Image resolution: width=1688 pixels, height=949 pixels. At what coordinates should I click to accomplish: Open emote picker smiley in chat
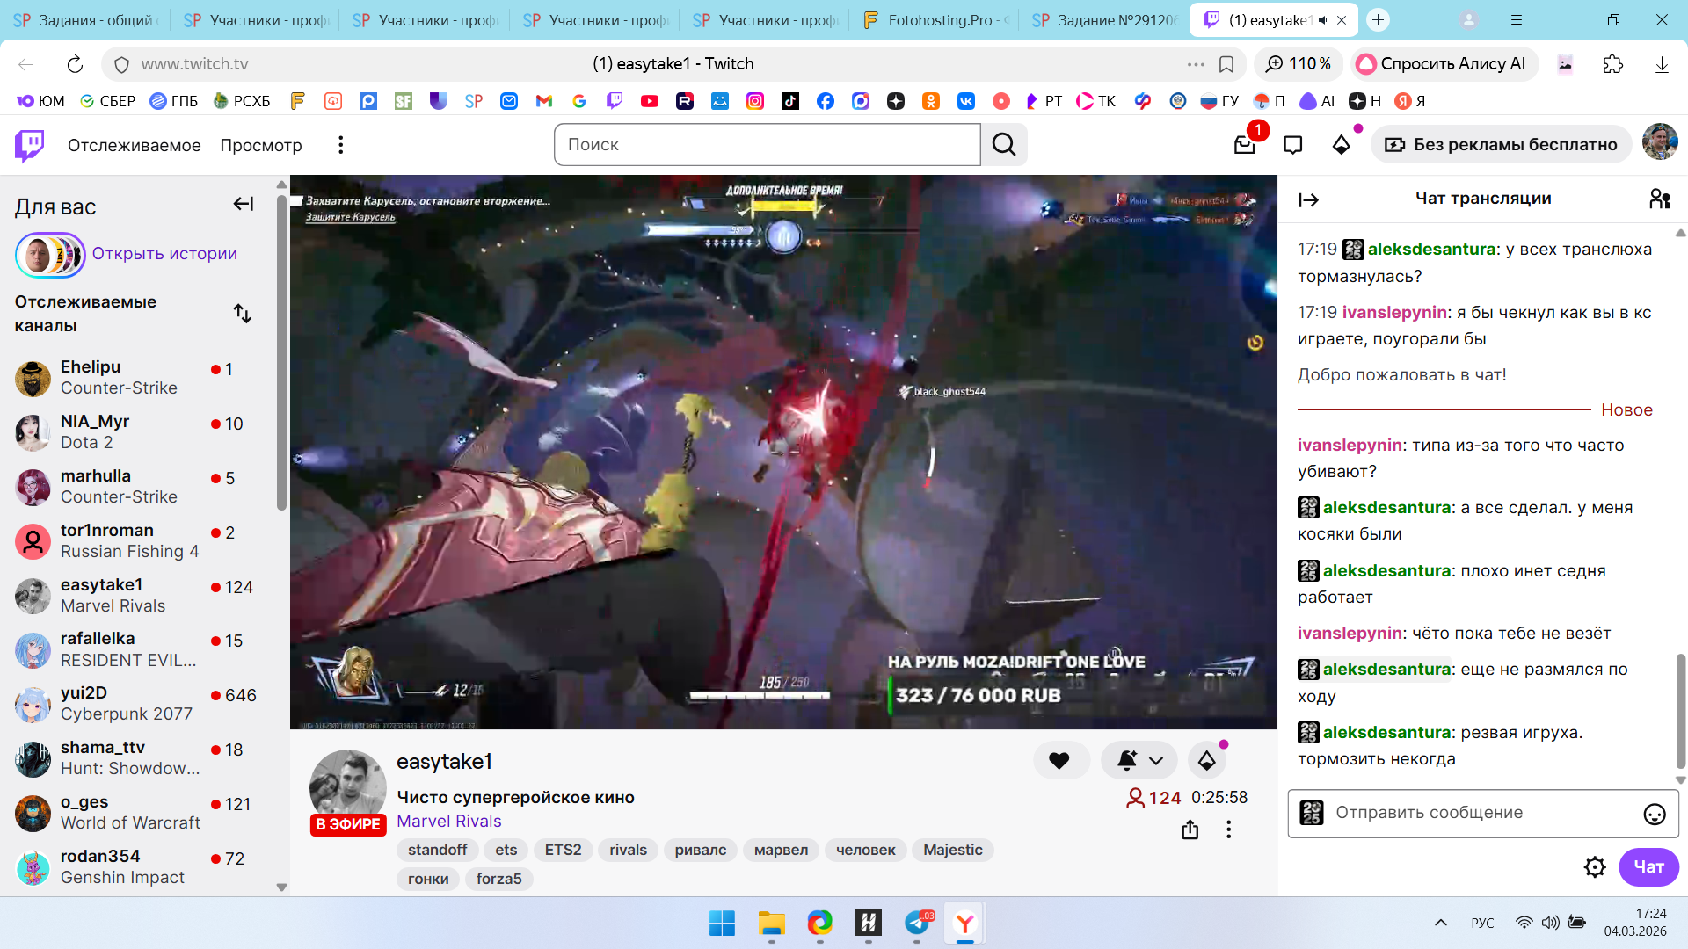coord(1654,814)
